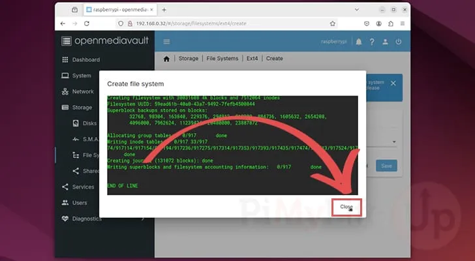
Task: Click the Firefox View icon
Action: coord(74,10)
